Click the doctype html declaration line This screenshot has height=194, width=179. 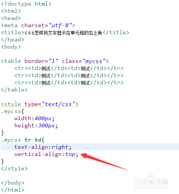pyautogui.click(x=26, y=4)
